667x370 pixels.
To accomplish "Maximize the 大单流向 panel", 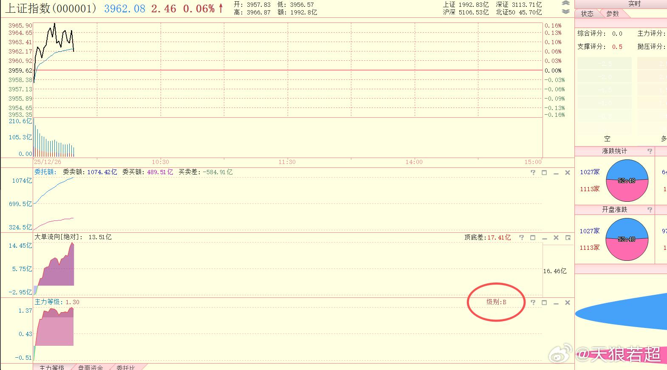I will 533,237.
